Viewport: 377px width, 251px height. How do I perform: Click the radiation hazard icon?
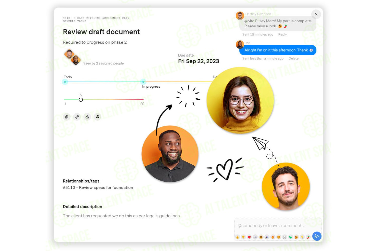point(98,117)
